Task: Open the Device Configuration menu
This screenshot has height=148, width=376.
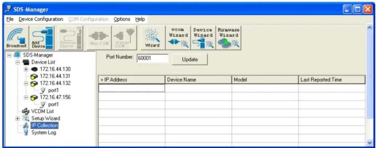Action: [41, 19]
